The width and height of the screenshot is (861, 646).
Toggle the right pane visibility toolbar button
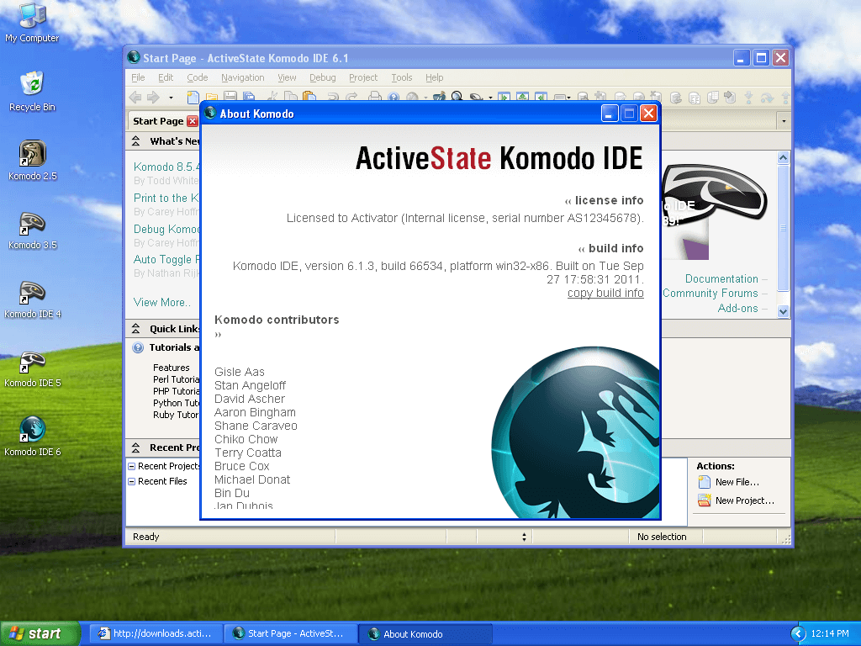(541, 98)
